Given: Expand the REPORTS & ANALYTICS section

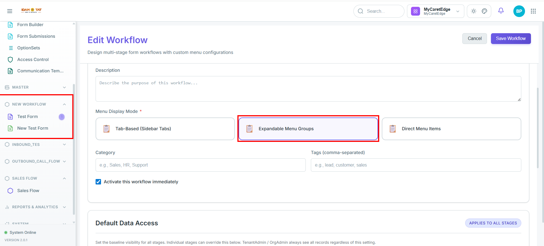Looking at the screenshot, I should tap(64, 207).
